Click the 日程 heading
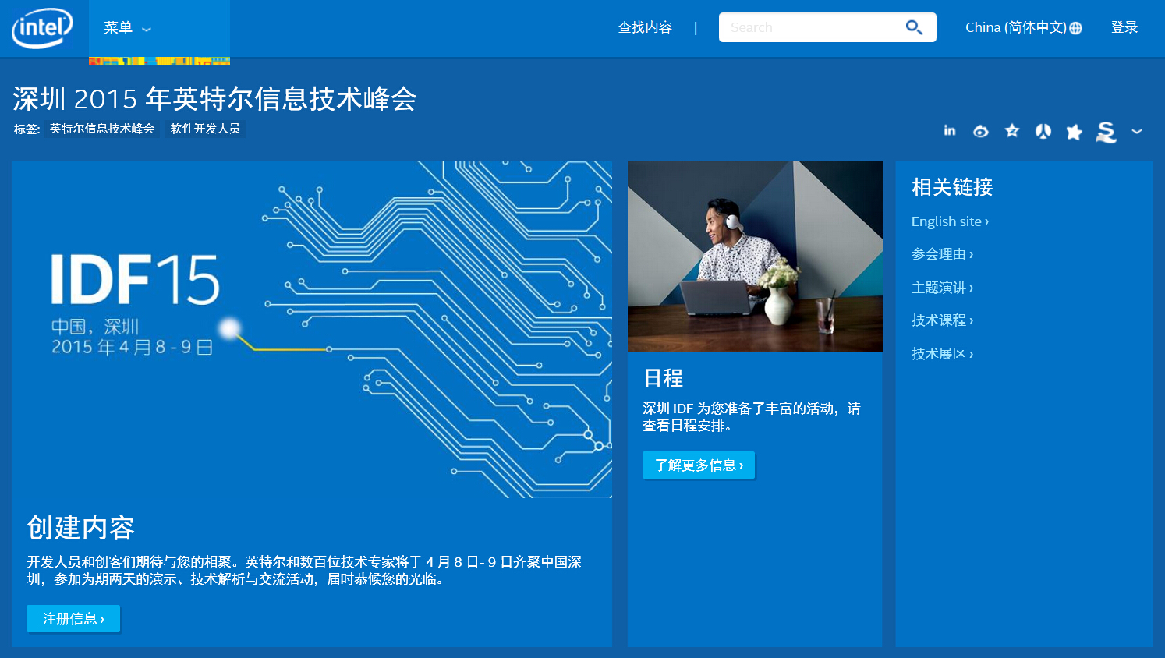1165x658 pixels. point(664,378)
